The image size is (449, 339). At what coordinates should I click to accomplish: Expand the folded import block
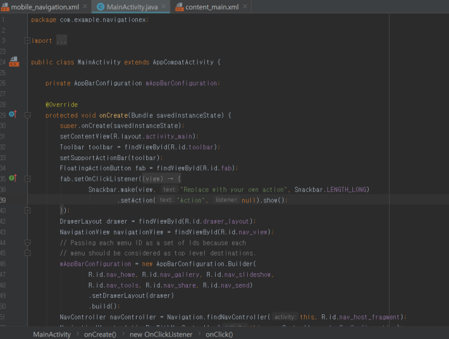click(x=27, y=40)
